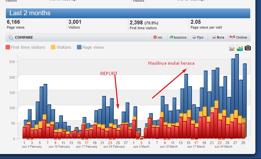The image size is (261, 159).
Task: Select the 'no' comparison option
Action: click(158, 37)
